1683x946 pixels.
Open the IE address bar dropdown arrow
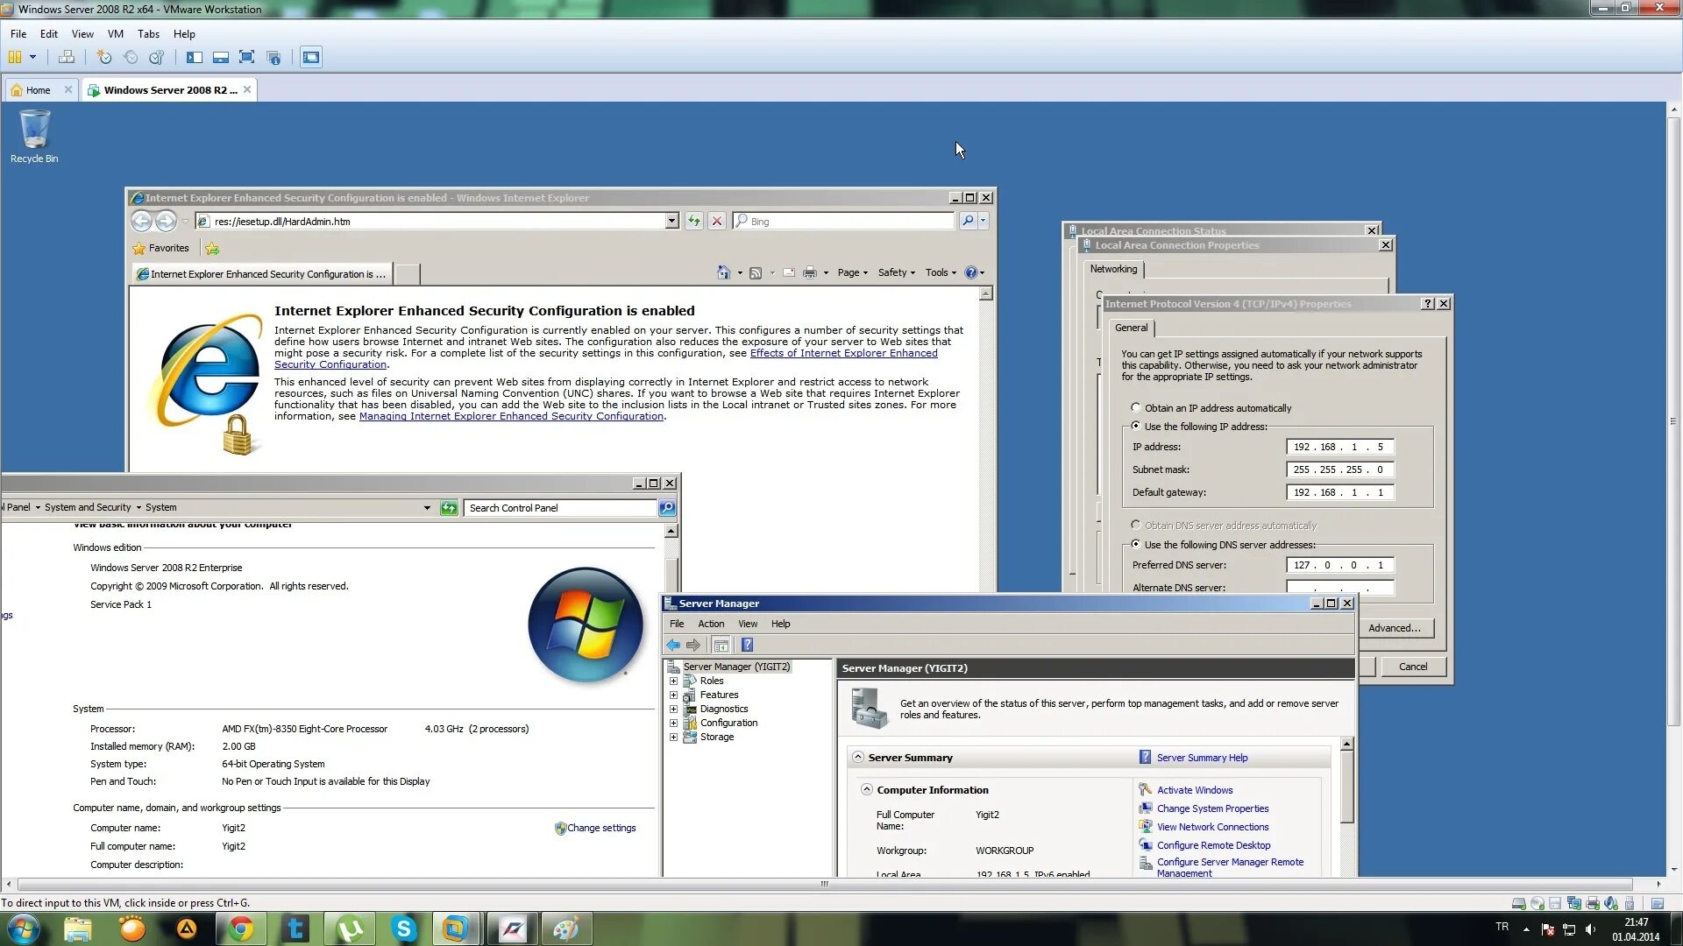click(x=671, y=222)
